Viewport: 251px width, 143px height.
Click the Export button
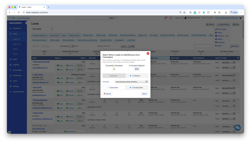(x=210, y=24)
